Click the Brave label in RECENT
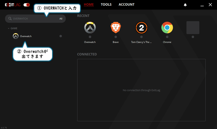Screen dimensions: 217x129 pos(116,42)
